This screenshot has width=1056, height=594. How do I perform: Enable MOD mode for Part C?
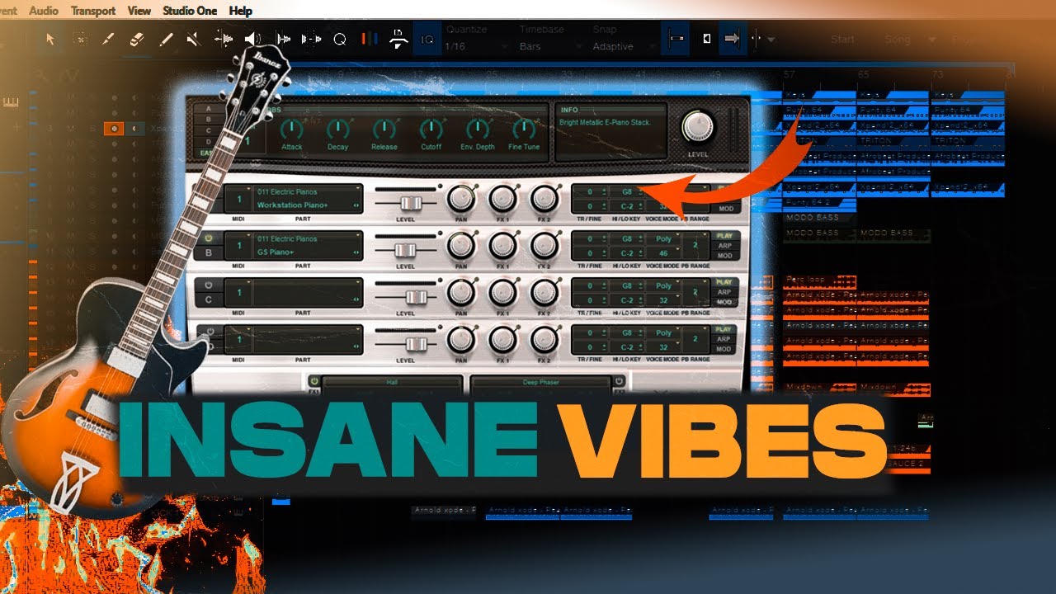click(724, 303)
